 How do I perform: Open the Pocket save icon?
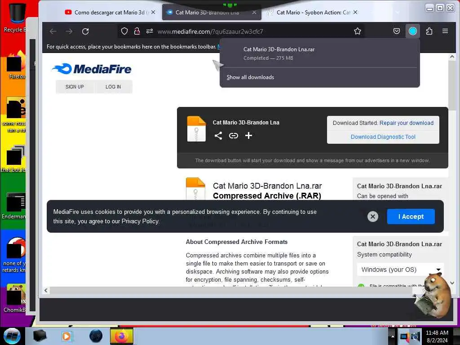tap(397, 31)
